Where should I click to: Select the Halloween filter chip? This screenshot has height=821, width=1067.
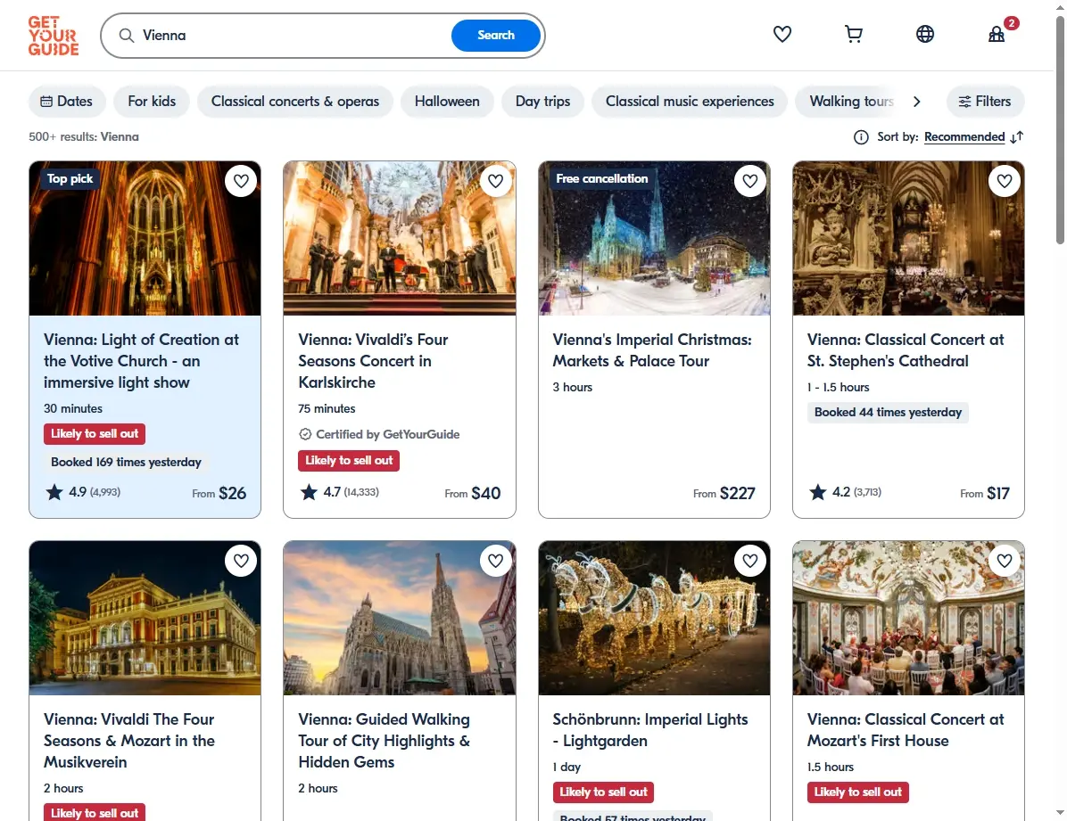click(447, 102)
